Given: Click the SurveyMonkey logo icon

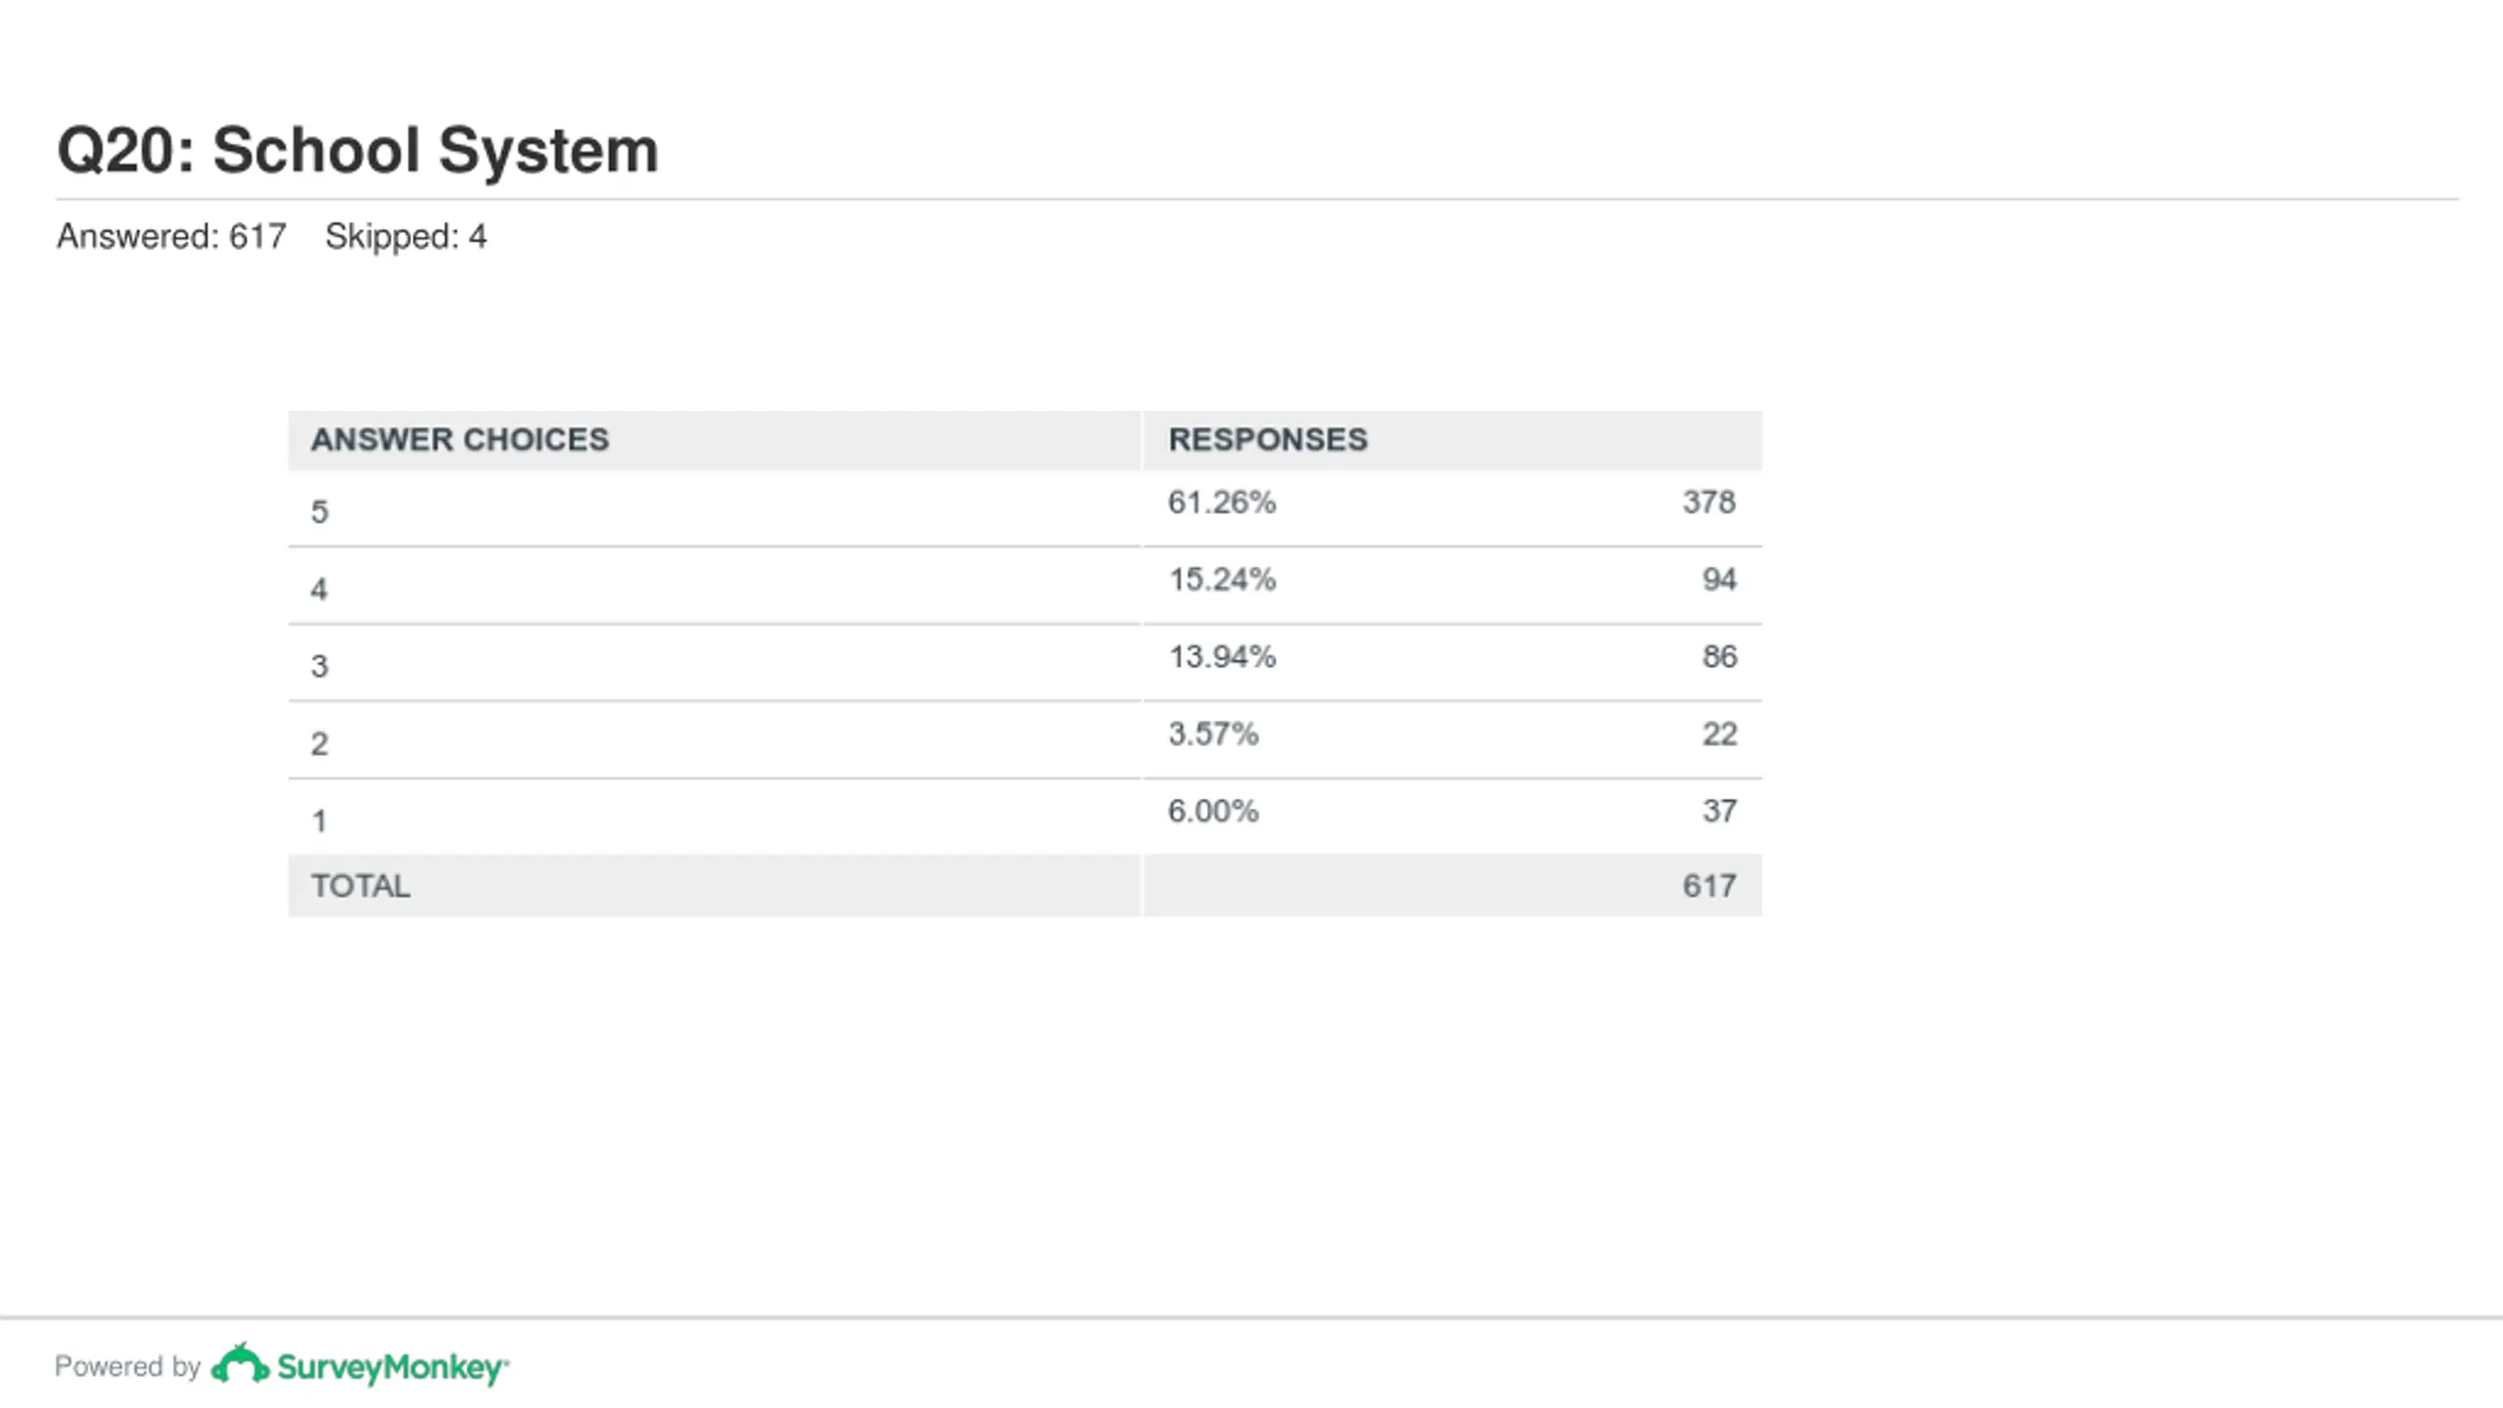Looking at the screenshot, I should 240,1363.
